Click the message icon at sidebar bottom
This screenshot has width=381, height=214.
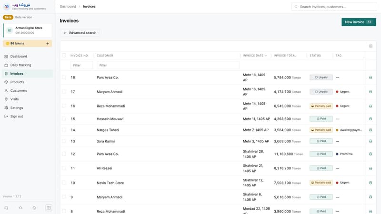click(x=20, y=208)
